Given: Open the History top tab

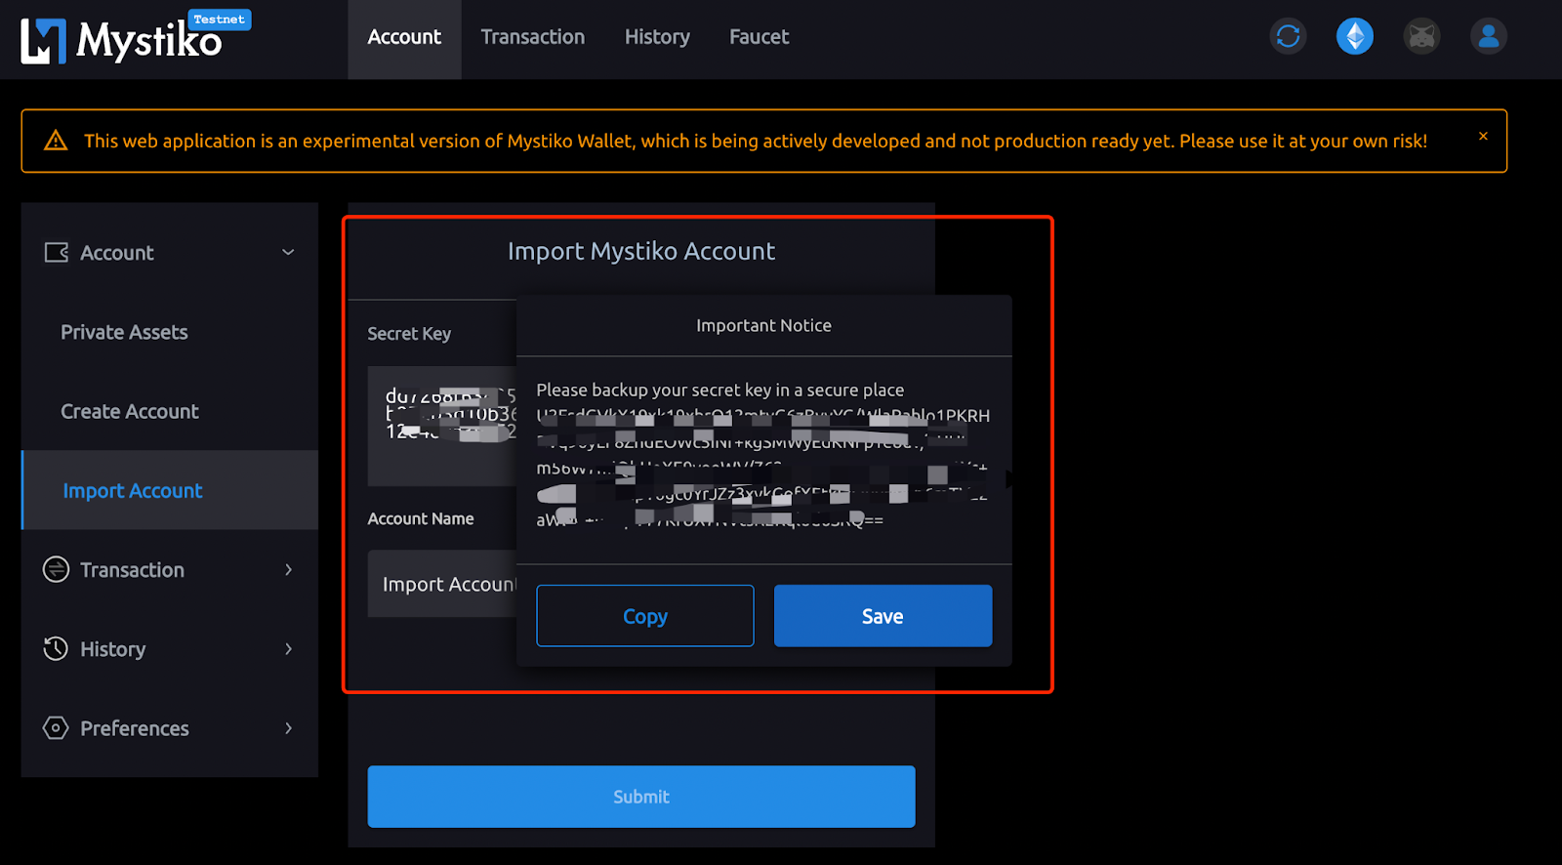Looking at the screenshot, I should tap(657, 37).
